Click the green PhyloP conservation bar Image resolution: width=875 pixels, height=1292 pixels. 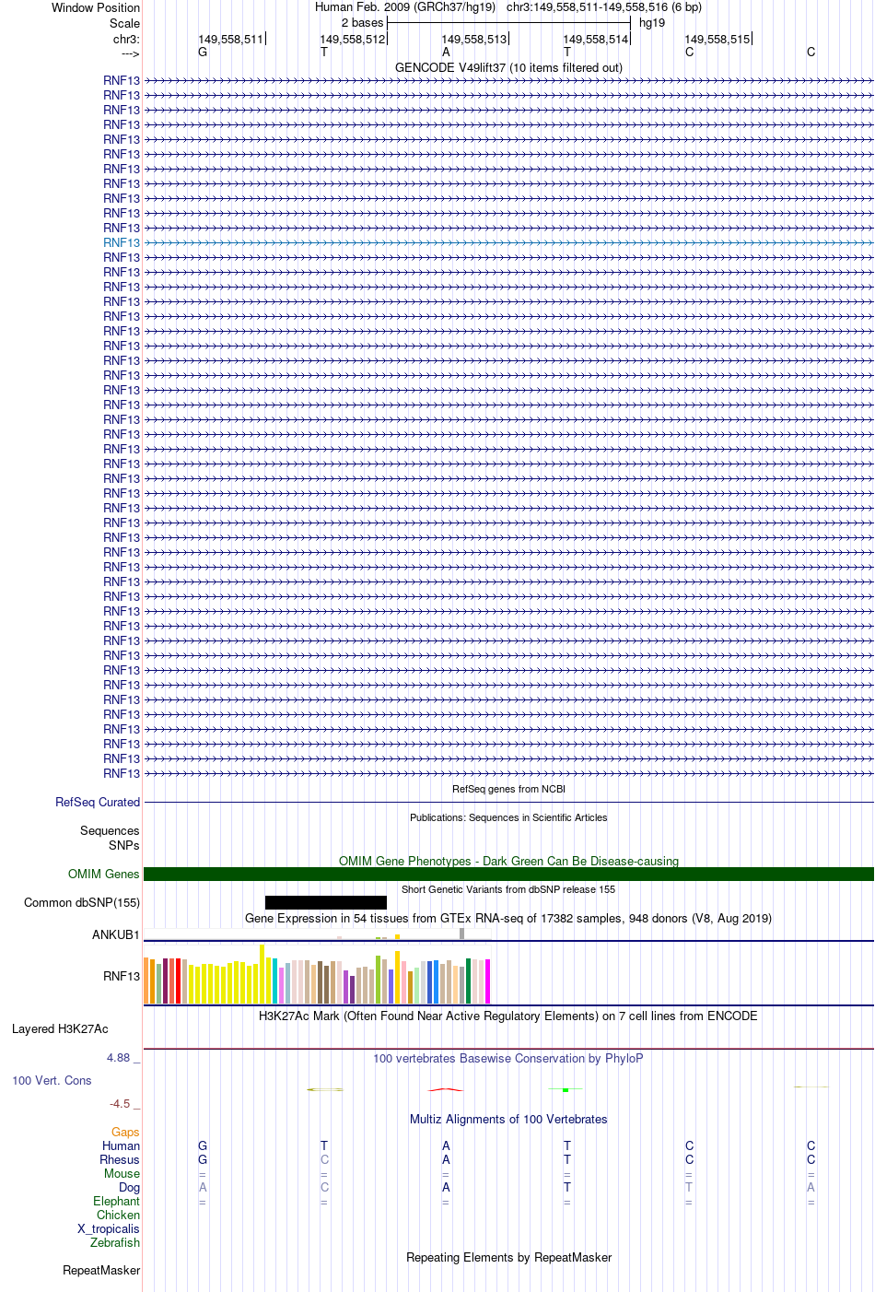[566, 1090]
